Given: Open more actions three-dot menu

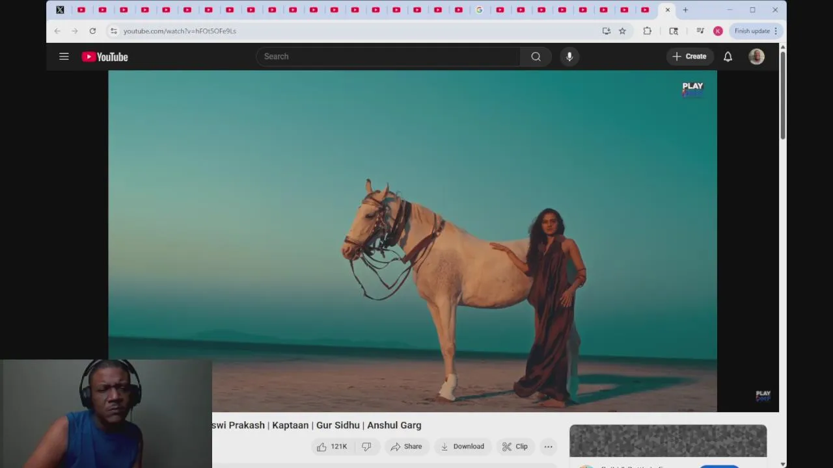Looking at the screenshot, I should 549,447.
